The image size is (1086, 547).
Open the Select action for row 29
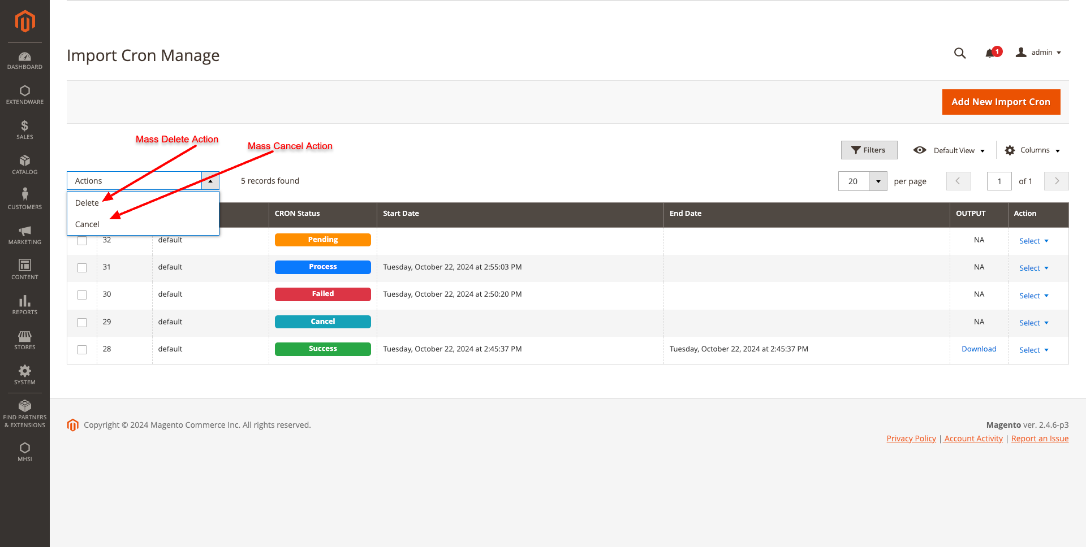click(x=1034, y=323)
